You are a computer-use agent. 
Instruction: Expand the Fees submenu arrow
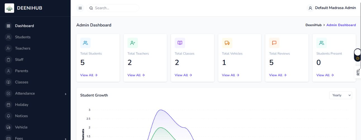click(66, 139)
